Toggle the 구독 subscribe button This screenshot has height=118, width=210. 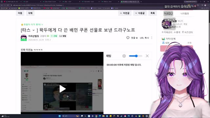point(54,36)
